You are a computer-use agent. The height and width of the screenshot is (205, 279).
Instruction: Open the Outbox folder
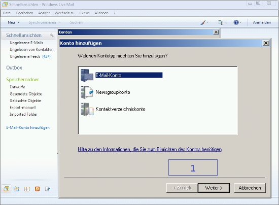[x=14, y=67]
